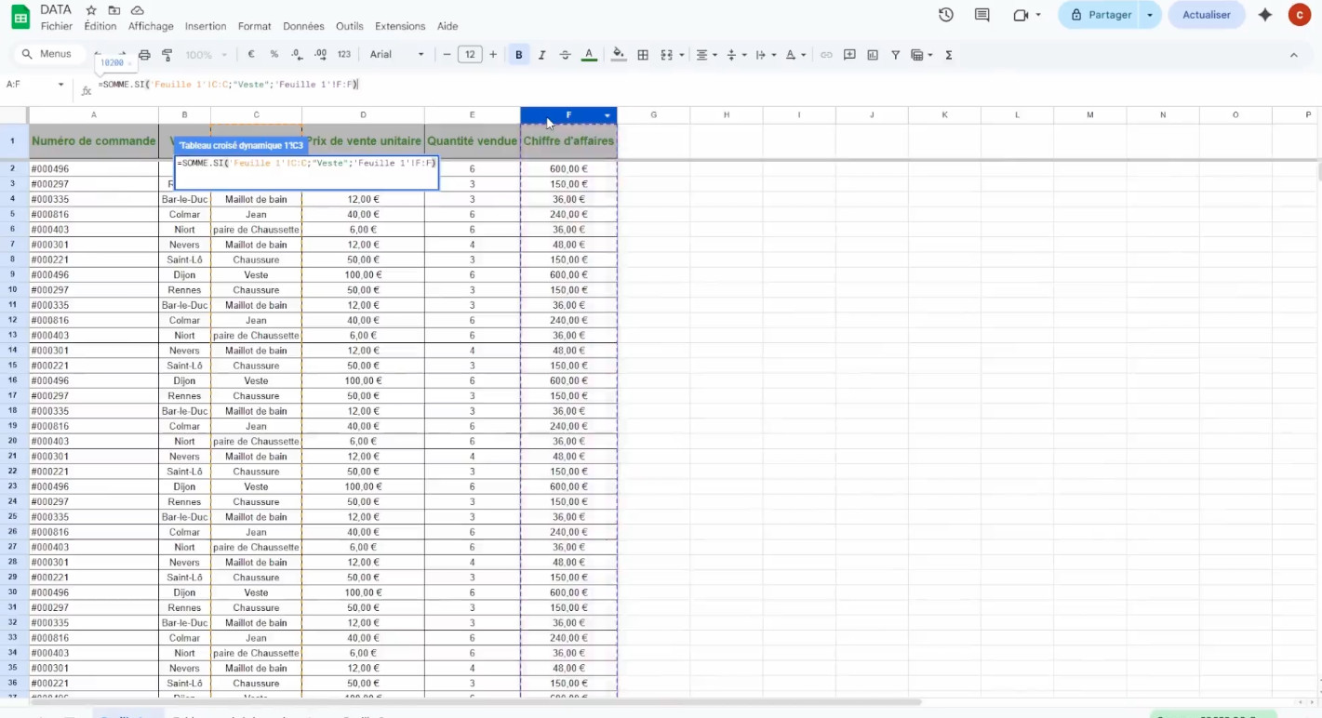Click the Actualiser button
Screen dimensions: 1322x718
coord(1207,15)
